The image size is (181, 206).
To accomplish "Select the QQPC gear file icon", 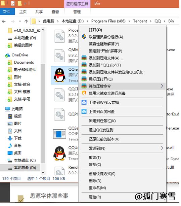I will tap(59, 114).
